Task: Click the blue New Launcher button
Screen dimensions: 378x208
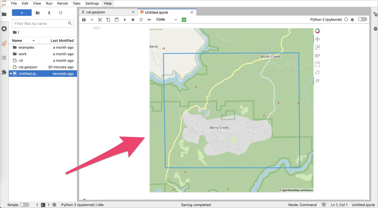Action: click(22, 13)
